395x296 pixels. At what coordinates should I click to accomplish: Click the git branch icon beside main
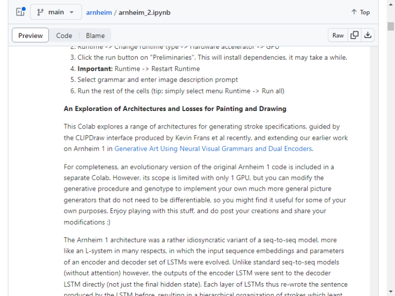click(40, 12)
